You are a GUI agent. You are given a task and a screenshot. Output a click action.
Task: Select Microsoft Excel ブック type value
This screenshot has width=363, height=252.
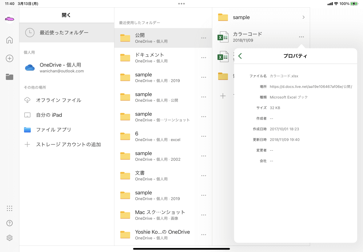tap(289, 97)
